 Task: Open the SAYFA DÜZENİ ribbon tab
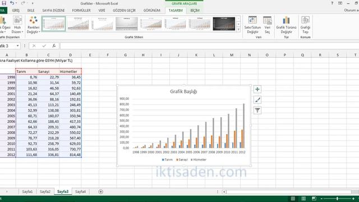(x=53, y=11)
